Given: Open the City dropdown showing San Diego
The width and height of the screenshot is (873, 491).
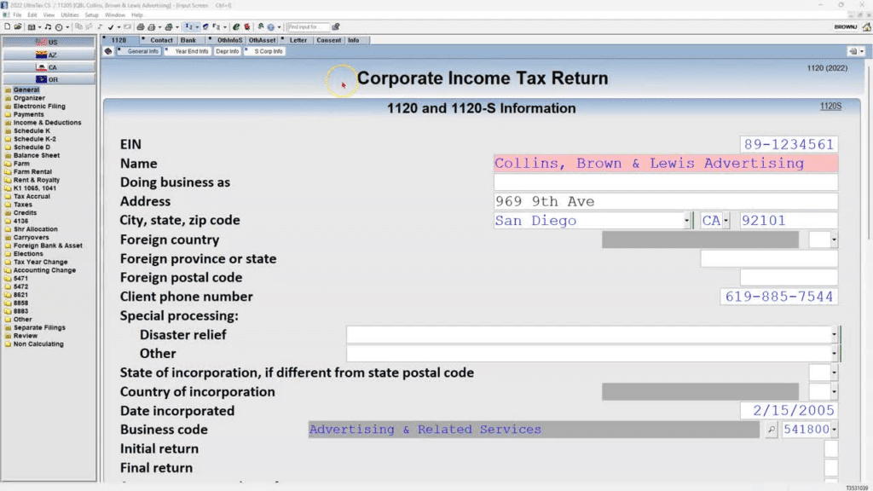Looking at the screenshot, I should (686, 221).
